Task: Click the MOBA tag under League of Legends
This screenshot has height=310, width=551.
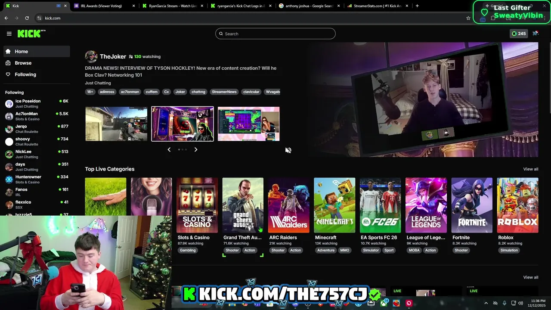Action: pos(414,250)
